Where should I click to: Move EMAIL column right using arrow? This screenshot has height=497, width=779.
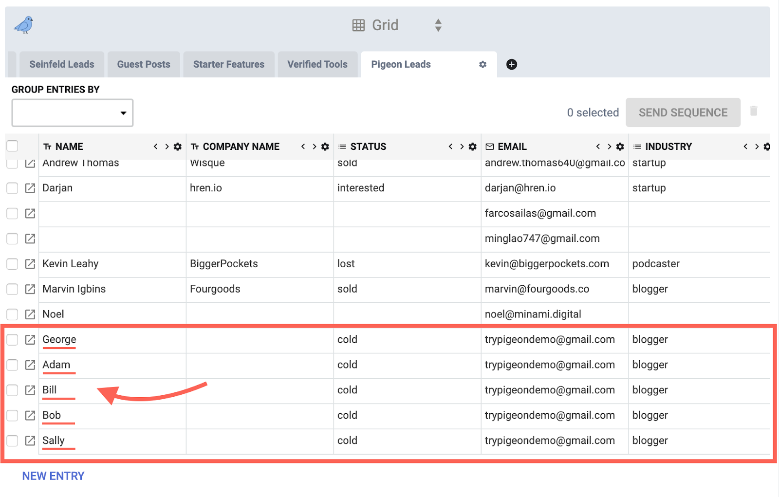609,147
